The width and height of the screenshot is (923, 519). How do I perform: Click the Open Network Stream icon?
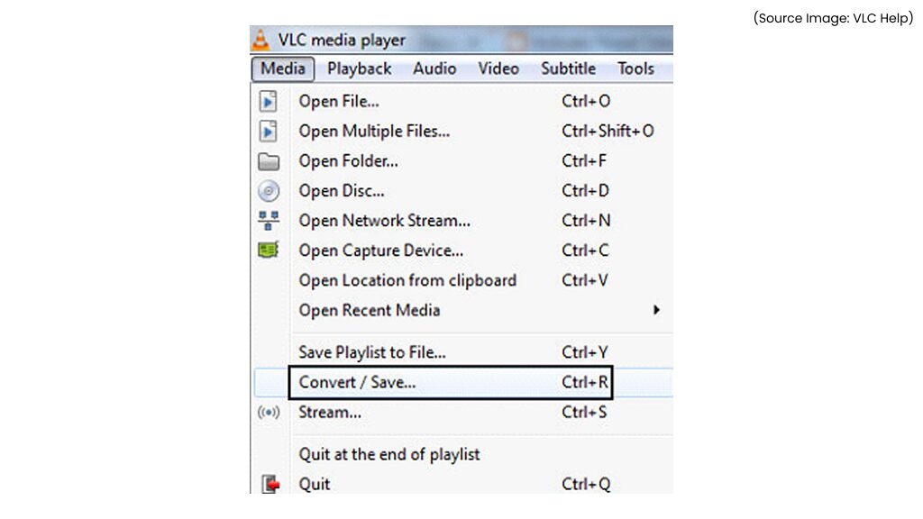pyautogui.click(x=269, y=221)
